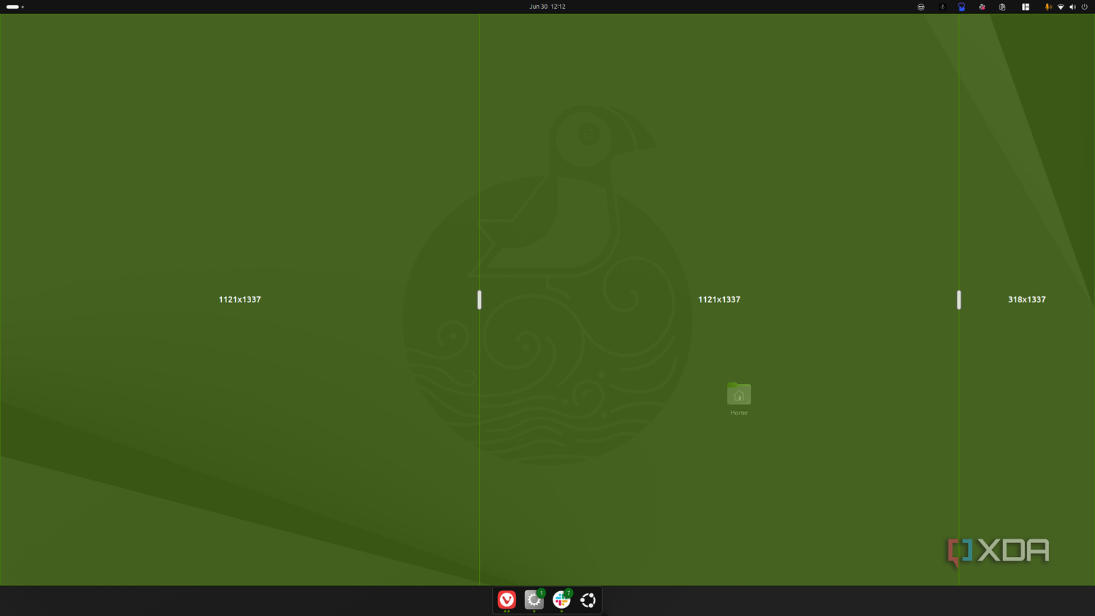Screen dimensions: 1095x616
Task: Open the clock and calendar menu
Action: (x=547, y=7)
